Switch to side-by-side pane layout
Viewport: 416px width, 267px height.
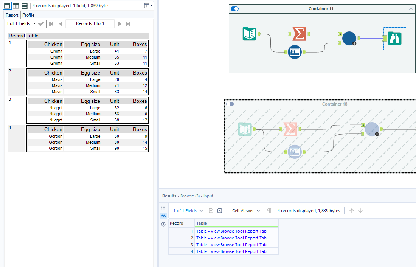[x=16, y=6]
